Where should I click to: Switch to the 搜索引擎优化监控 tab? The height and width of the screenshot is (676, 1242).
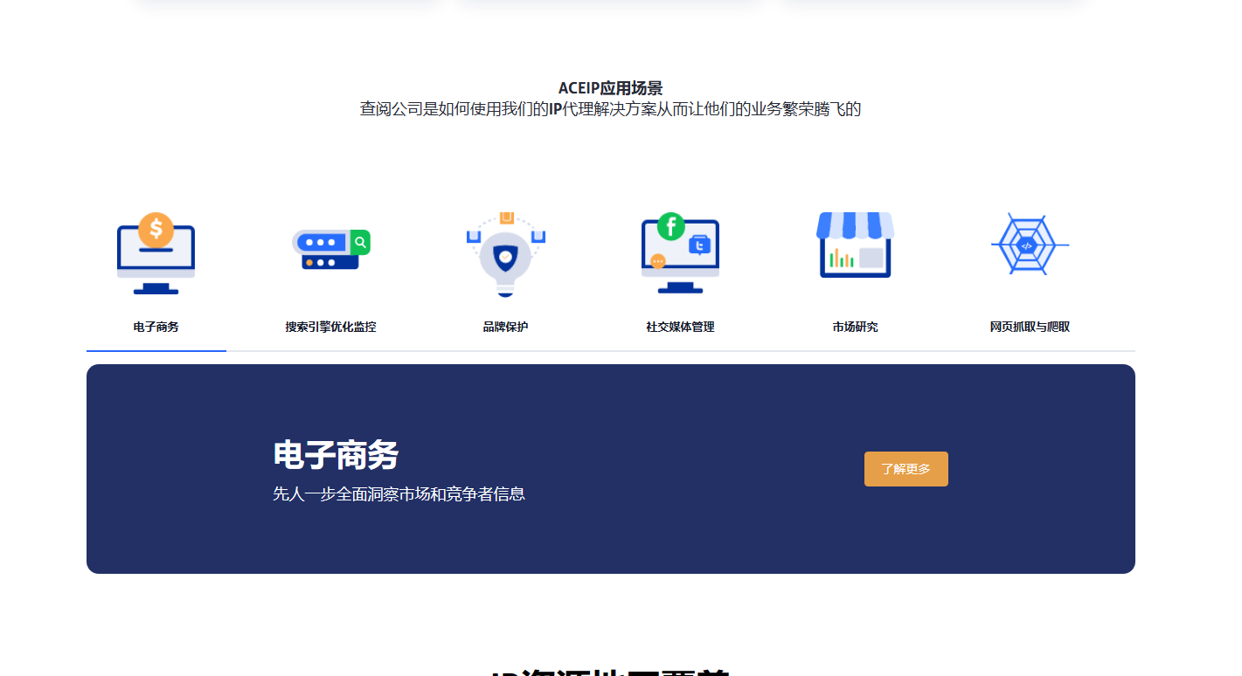[330, 327]
